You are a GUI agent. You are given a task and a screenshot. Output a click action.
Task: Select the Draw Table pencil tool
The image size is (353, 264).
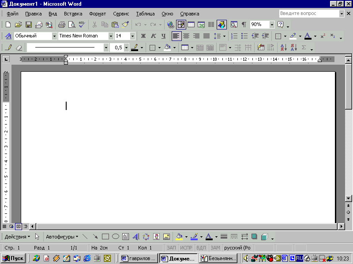click(8, 48)
